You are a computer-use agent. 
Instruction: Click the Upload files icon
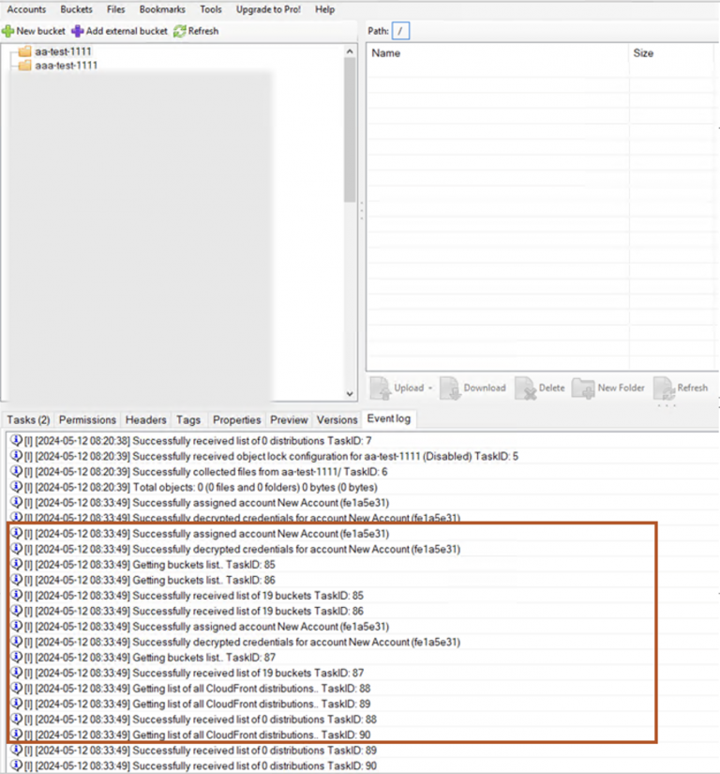[x=381, y=387]
